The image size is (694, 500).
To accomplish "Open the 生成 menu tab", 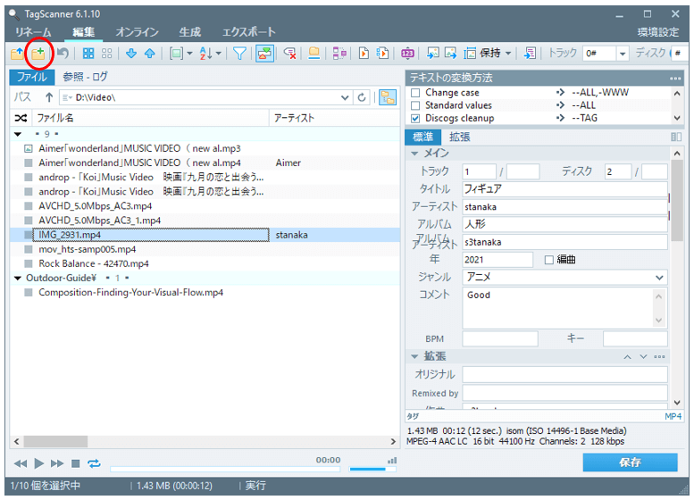I will click(189, 32).
